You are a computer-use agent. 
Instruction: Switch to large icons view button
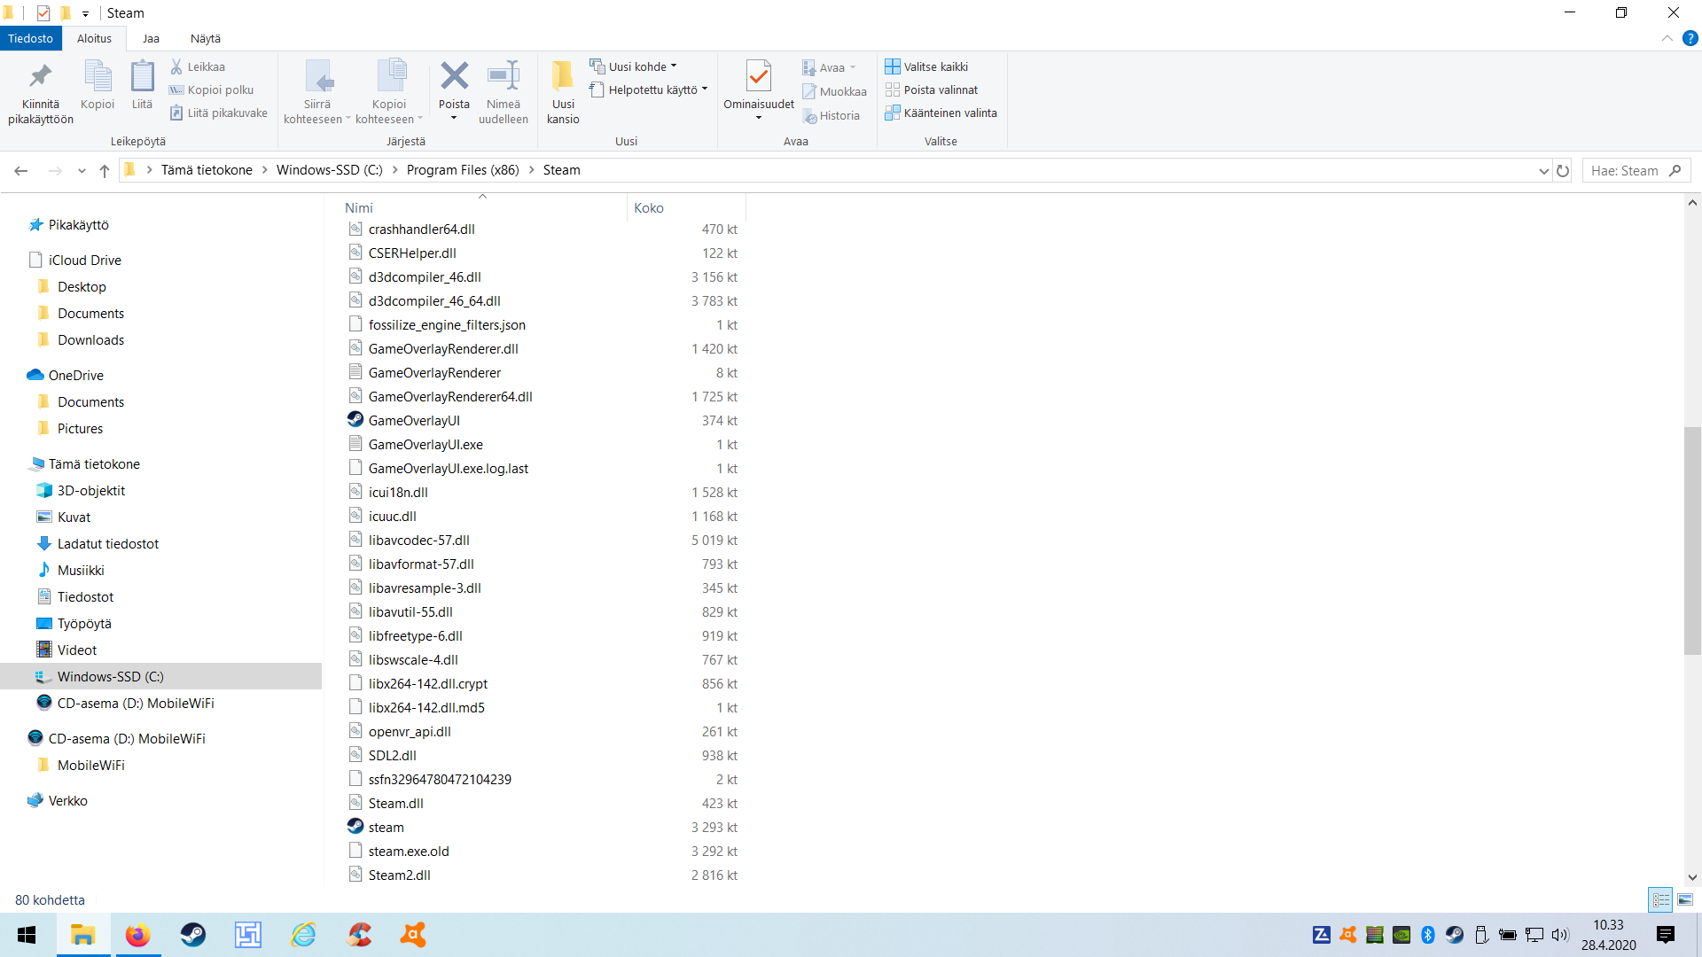(x=1685, y=899)
